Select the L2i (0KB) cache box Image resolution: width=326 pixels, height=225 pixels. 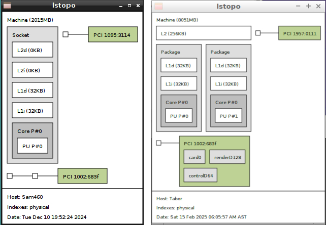(x=32, y=70)
